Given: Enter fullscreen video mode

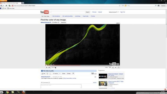Looking at the screenshot, I should pyautogui.click(x=118, y=67).
